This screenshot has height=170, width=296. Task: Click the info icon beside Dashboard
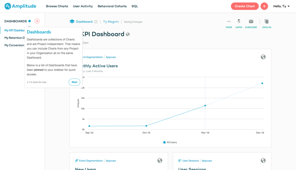coord(96,21)
